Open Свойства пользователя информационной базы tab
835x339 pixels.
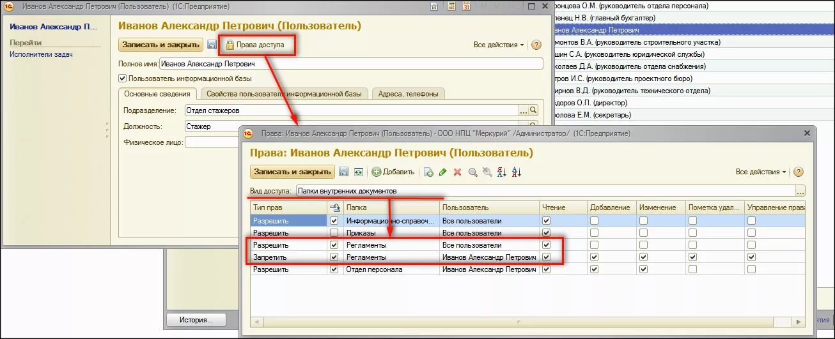284,94
